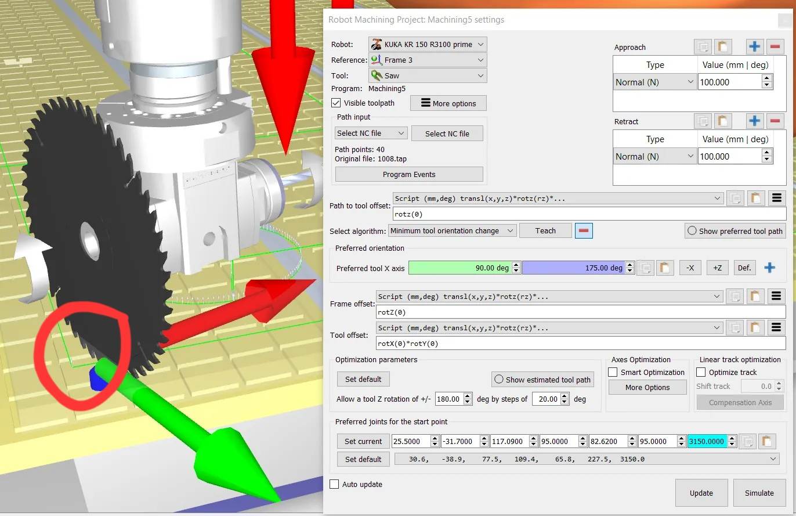Select Show preferred tool path radio button
796x516 pixels.
pos(692,231)
